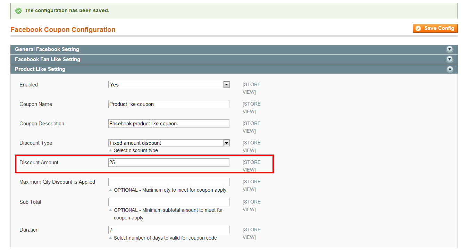
Task: Click Maximum Qty Discount is Applied label
Action: 57,182
